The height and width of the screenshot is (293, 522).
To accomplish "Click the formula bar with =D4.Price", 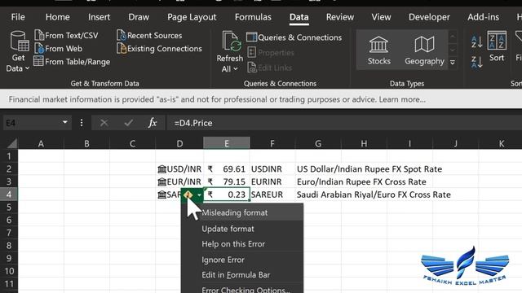I will [344, 123].
